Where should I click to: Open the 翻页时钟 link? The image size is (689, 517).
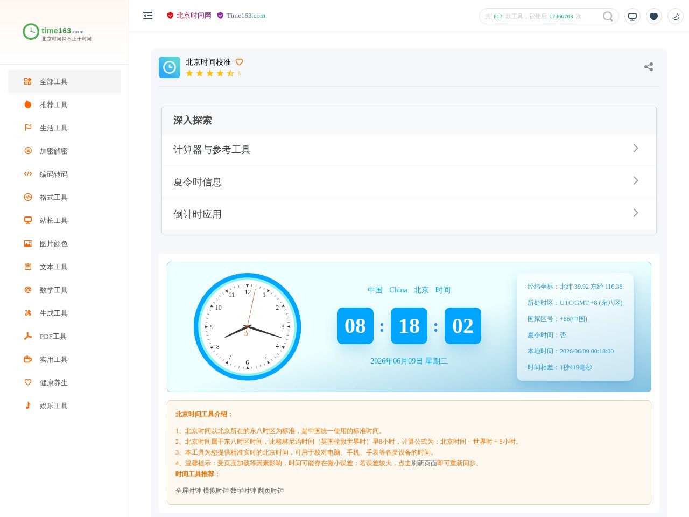[x=271, y=491]
